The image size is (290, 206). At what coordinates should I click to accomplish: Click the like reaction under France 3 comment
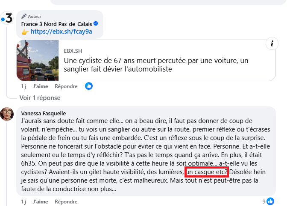pyautogui.click(x=89, y=86)
